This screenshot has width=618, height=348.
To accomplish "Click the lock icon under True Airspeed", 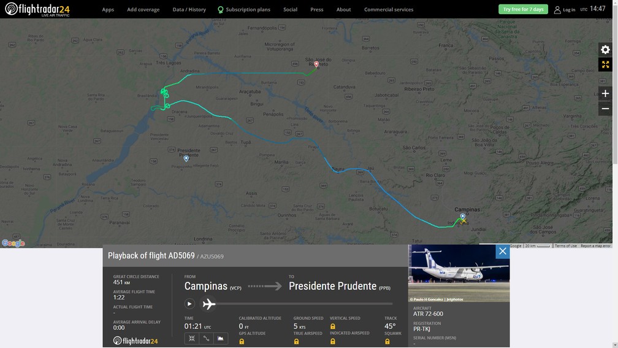I will 296,342.
